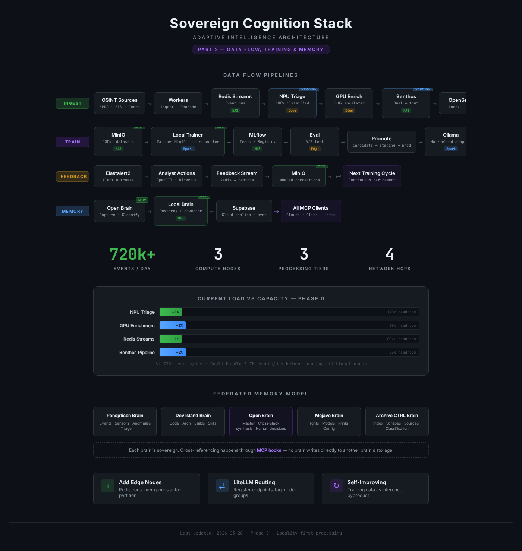The width and height of the screenshot is (522, 551).
Task: Select the Dev Island Brain card
Action: [x=193, y=422]
